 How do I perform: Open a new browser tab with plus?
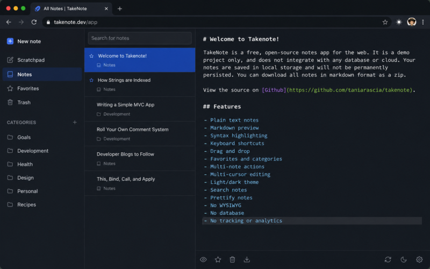click(119, 9)
